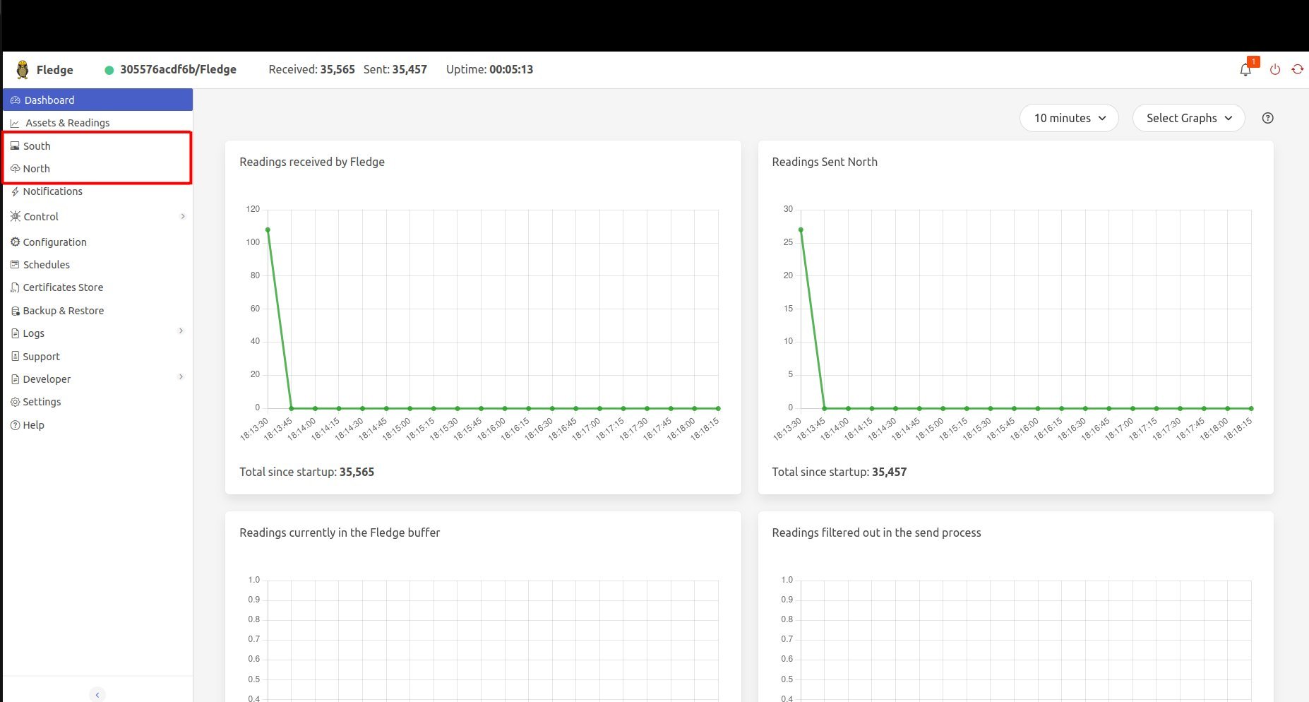Open Backup & Restore page
The image size is (1309, 702).
click(x=63, y=311)
